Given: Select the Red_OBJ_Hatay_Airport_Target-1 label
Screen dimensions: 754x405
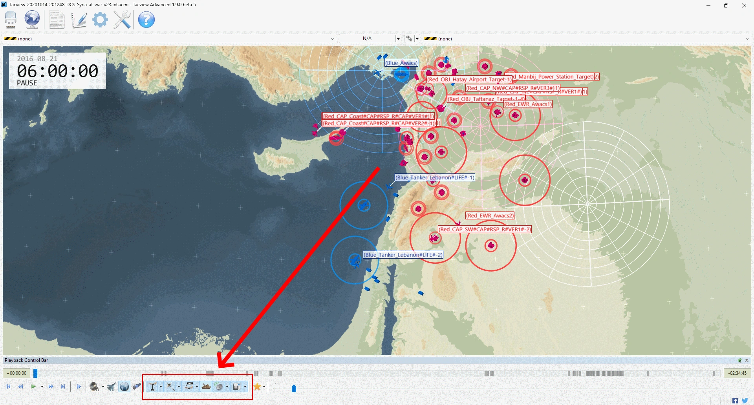Looking at the screenshot, I should point(469,79).
